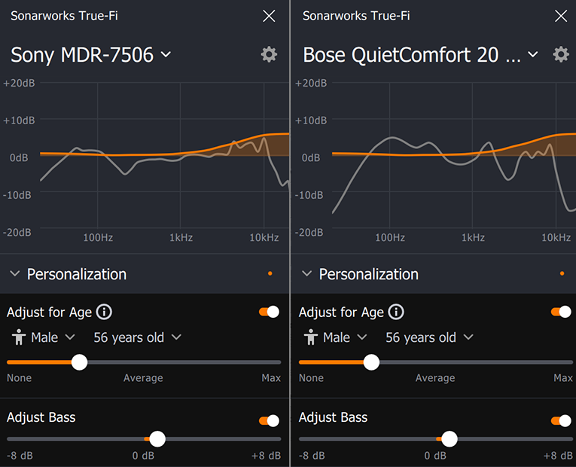The image size is (576, 467).
Task: Click the +8 dB label in Bose panel
Action: point(559,456)
